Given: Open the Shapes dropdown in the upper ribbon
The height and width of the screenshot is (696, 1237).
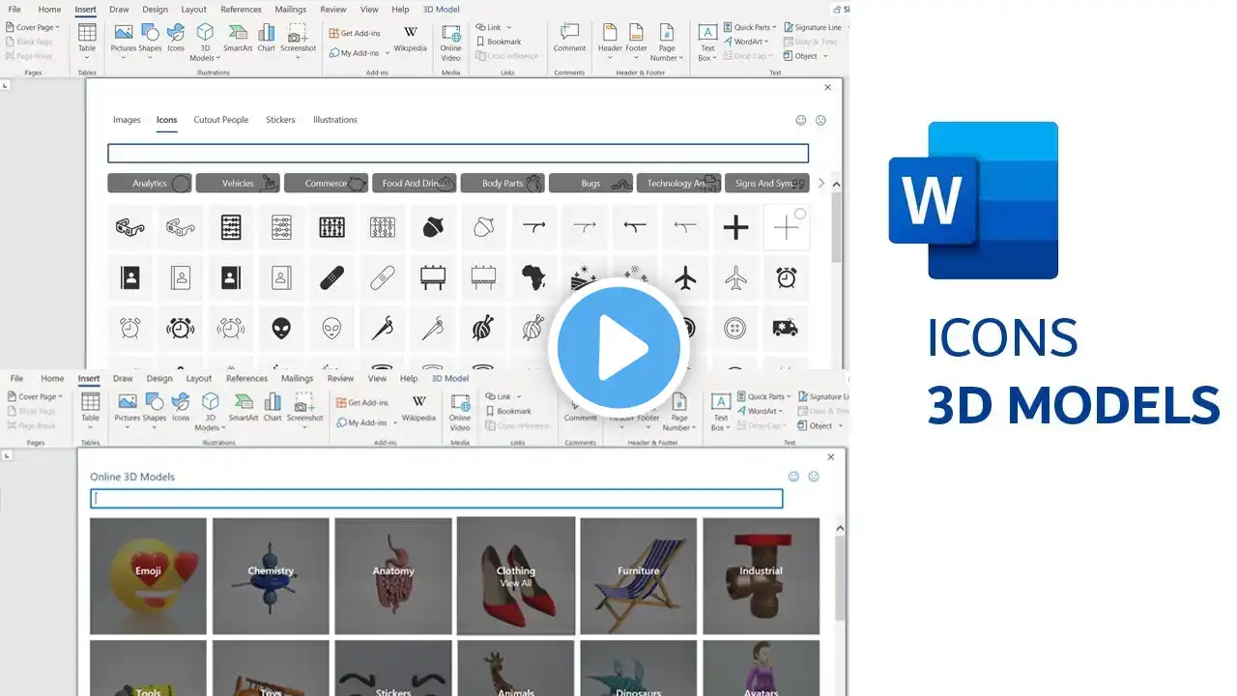Looking at the screenshot, I should click(150, 41).
